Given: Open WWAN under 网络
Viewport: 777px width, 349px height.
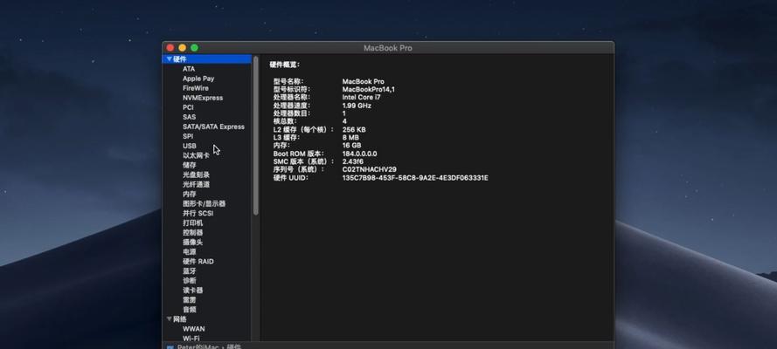Looking at the screenshot, I should point(194,329).
